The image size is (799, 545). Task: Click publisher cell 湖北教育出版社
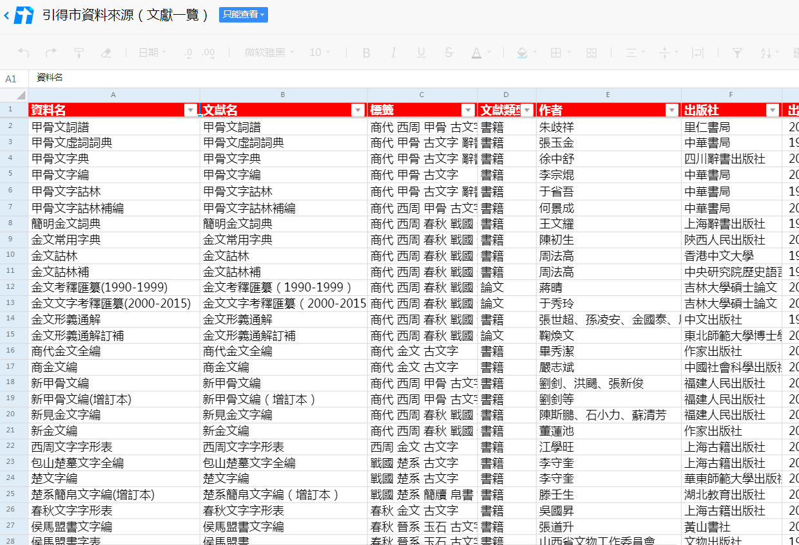pos(731,495)
